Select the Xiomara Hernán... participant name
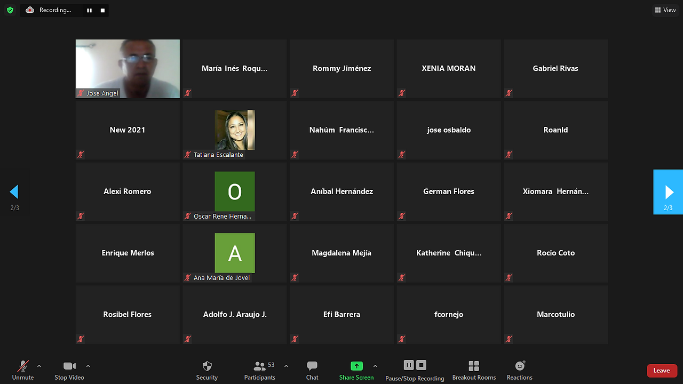 click(555, 191)
